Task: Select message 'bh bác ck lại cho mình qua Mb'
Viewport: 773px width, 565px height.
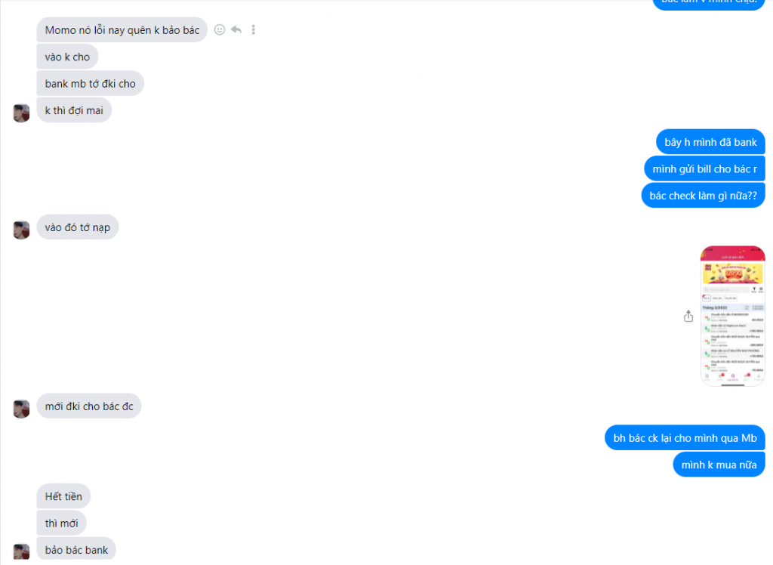Action: [x=685, y=437]
